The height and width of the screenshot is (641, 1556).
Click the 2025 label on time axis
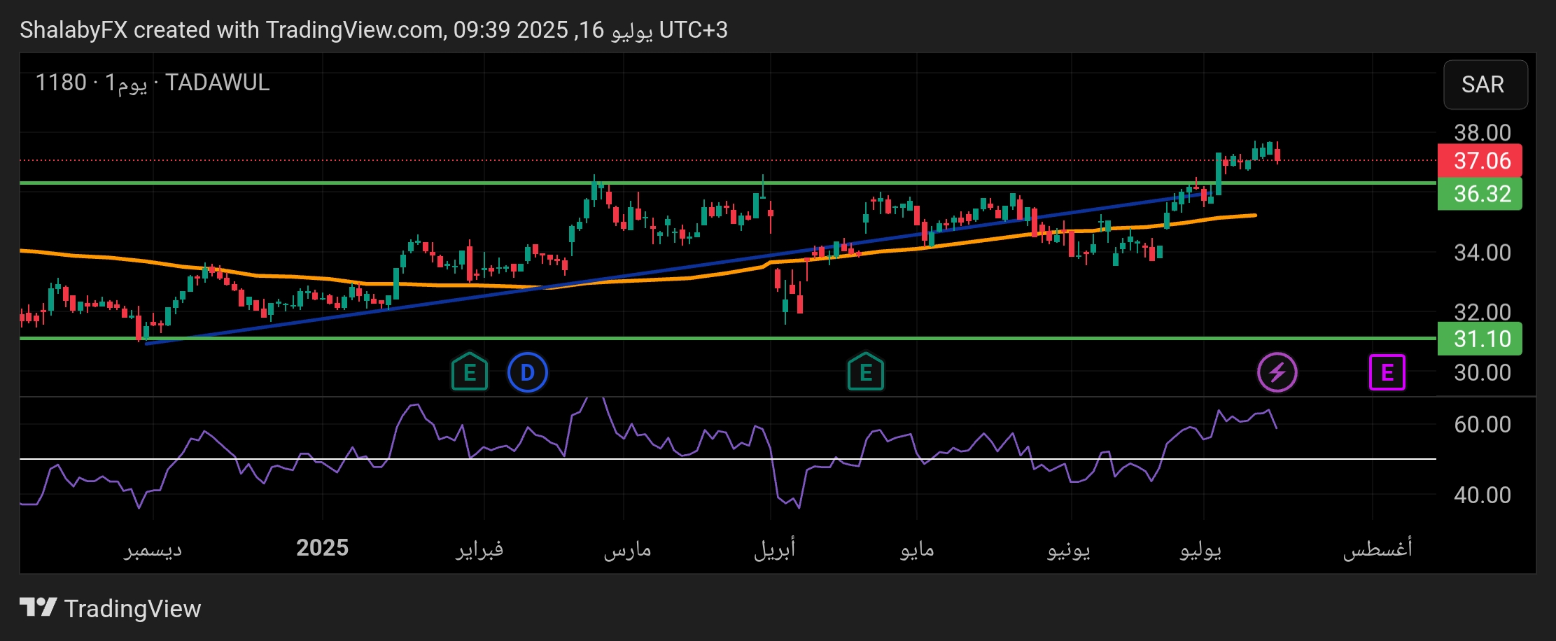coord(322,548)
